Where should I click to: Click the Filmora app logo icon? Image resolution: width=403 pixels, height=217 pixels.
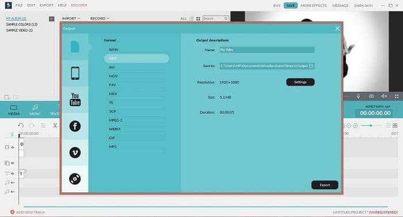[x=9, y=5]
